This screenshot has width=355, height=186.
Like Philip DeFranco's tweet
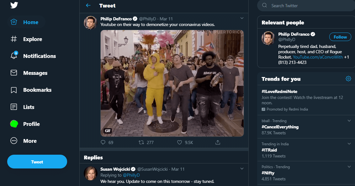point(179,142)
